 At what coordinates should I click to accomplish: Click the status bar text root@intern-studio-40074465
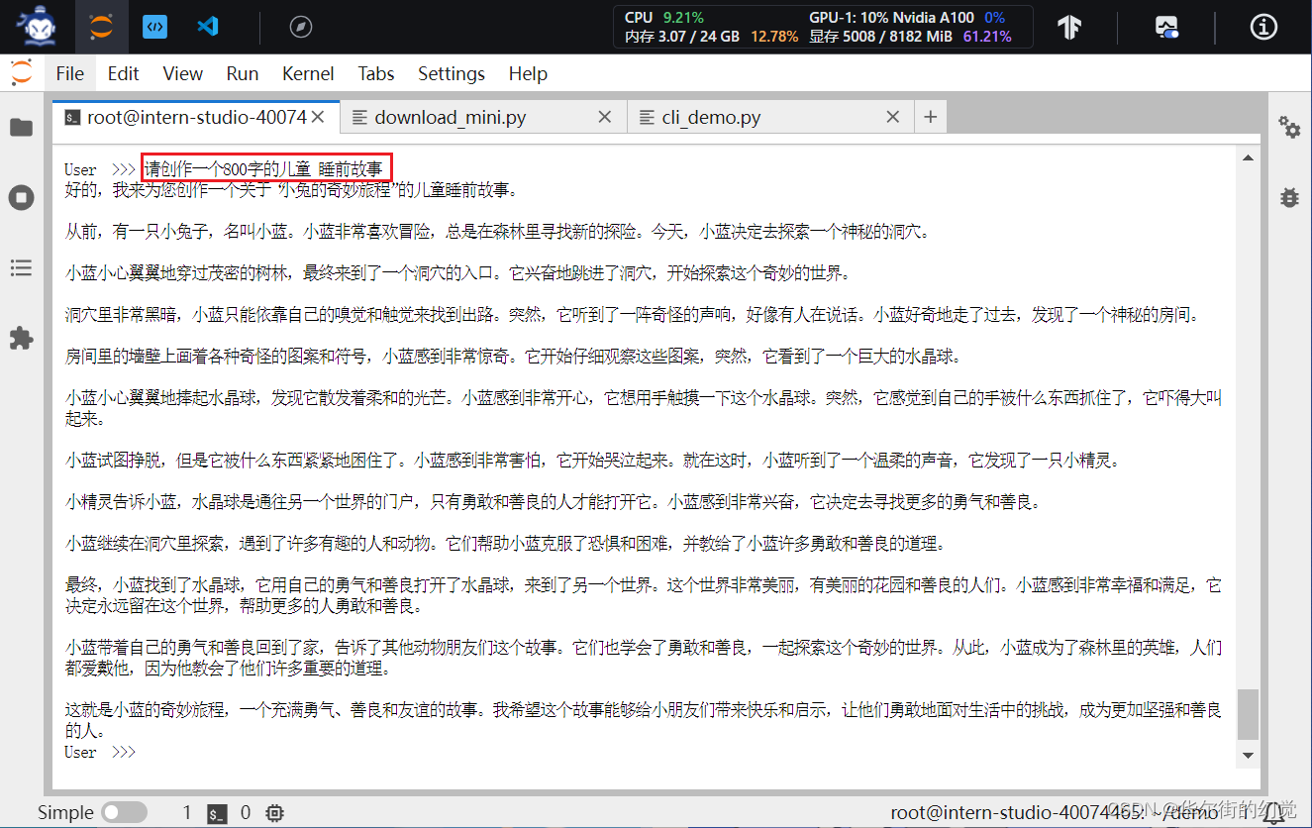tap(1017, 813)
